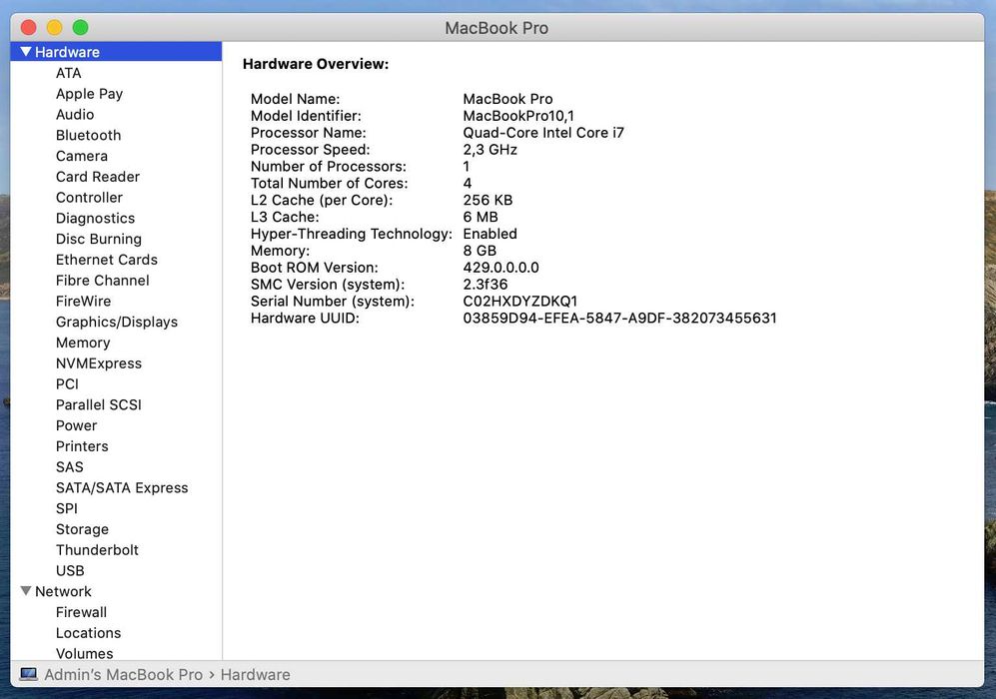996x699 pixels.
Task: Click the processor speed 2,3 GHz
Action: [490, 149]
